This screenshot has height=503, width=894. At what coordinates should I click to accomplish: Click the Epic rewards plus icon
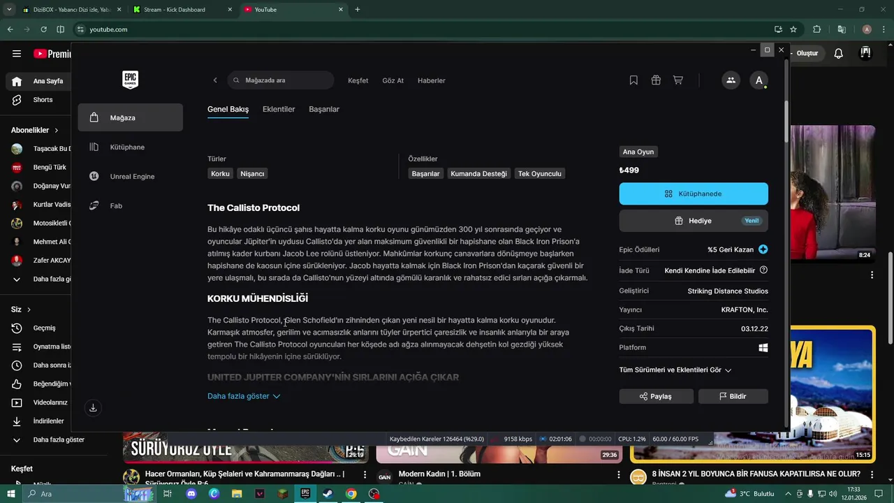pyautogui.click(x=763, y=249)
